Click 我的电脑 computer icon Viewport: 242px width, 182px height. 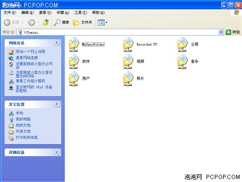point(11,119)
